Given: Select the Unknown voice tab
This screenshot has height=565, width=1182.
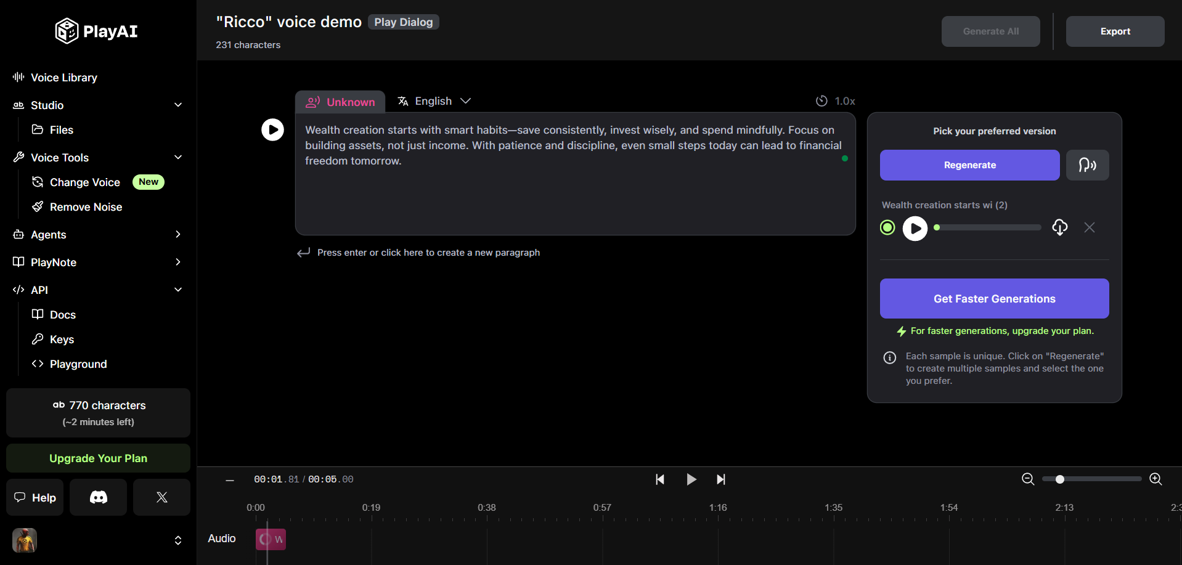Looking at the screenshot, I should [x=340, y=102].
